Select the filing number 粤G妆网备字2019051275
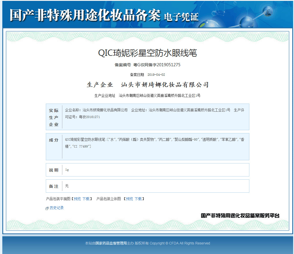Image resolution: width=294 pixels, height=254 pixels. tap(157, 65)
